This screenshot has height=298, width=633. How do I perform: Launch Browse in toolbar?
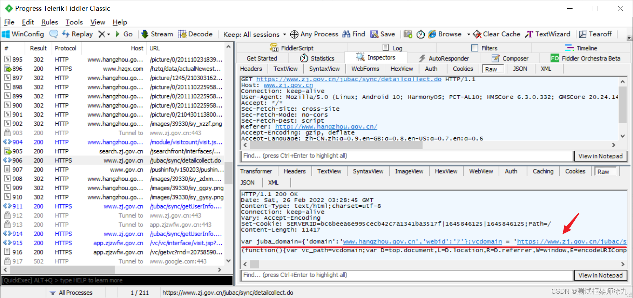(x=445, y=34)
